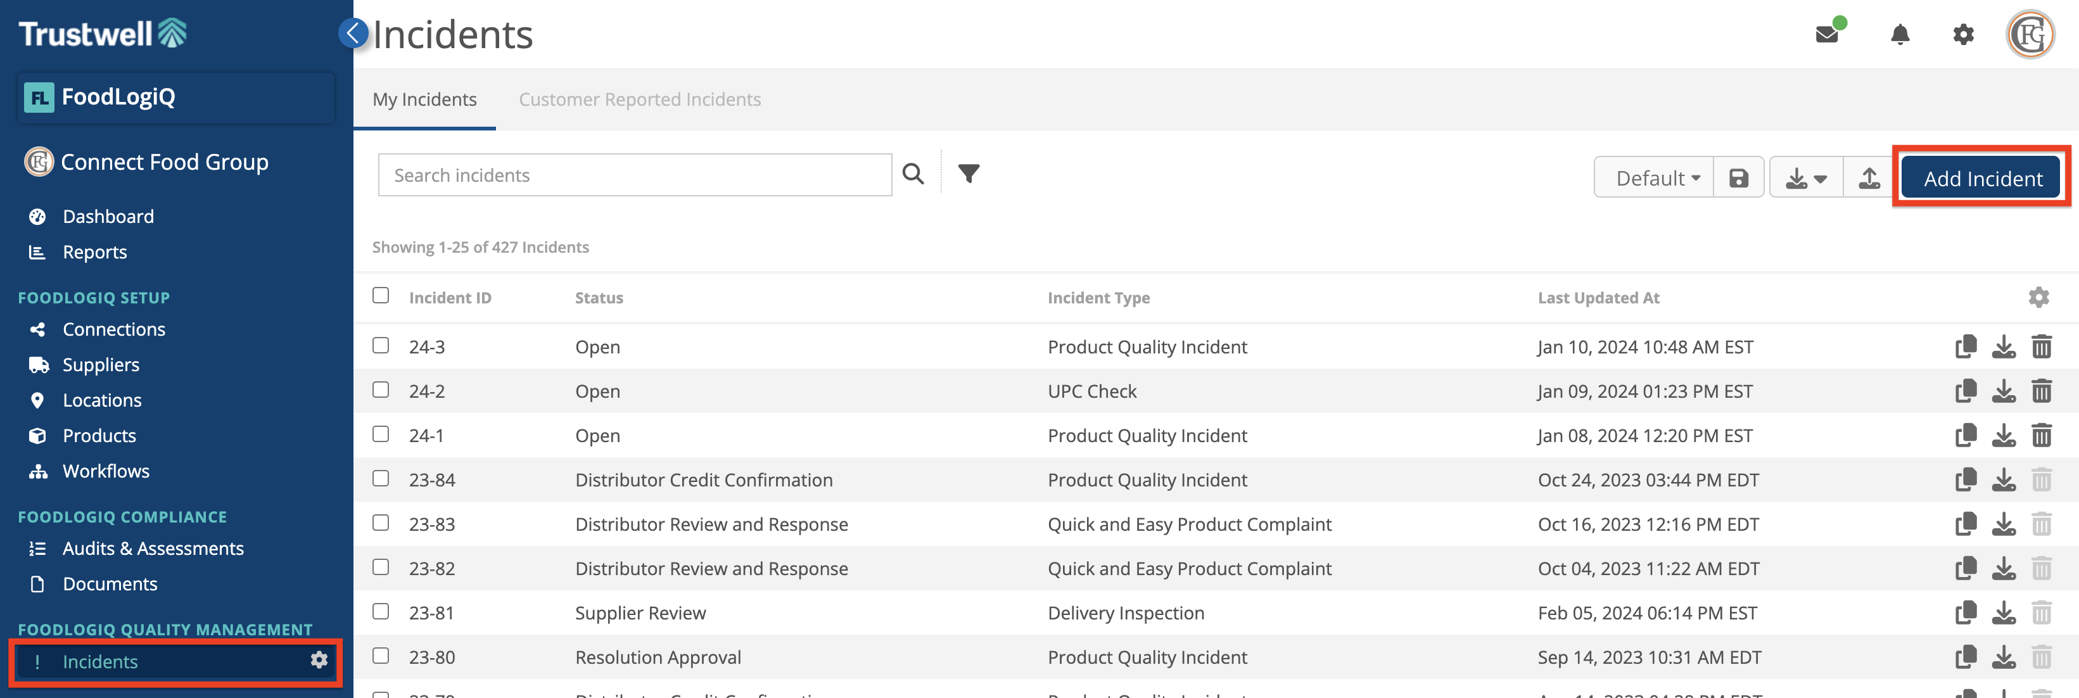
Task: Open the filter funnel icon
Action: pos(969,174)
